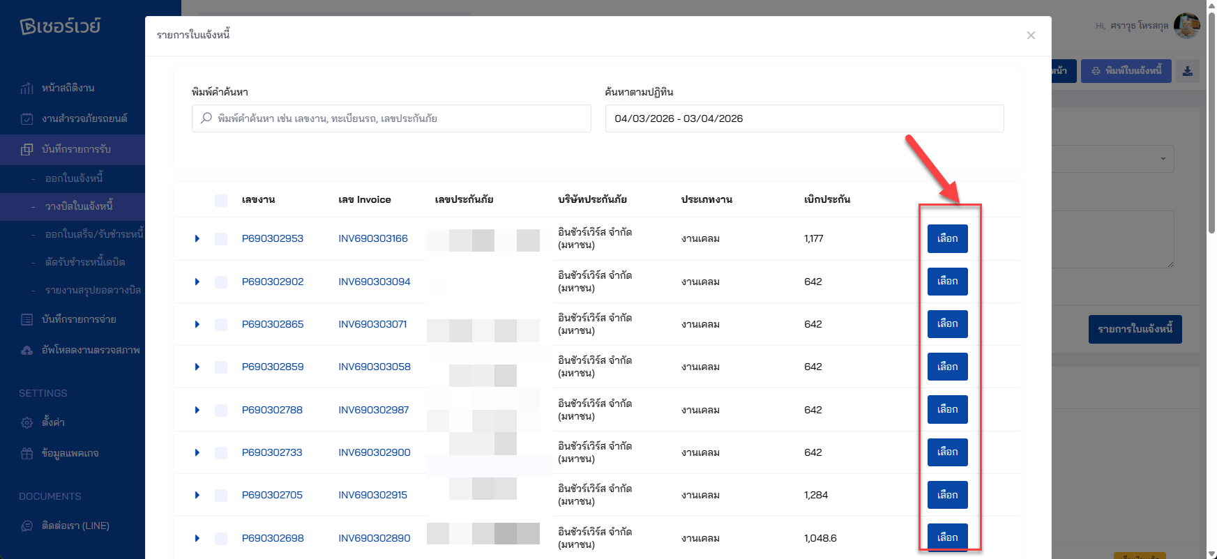1217x559 pixels.
Task: Expand the row for P690302902
Action: pos(197,282)
